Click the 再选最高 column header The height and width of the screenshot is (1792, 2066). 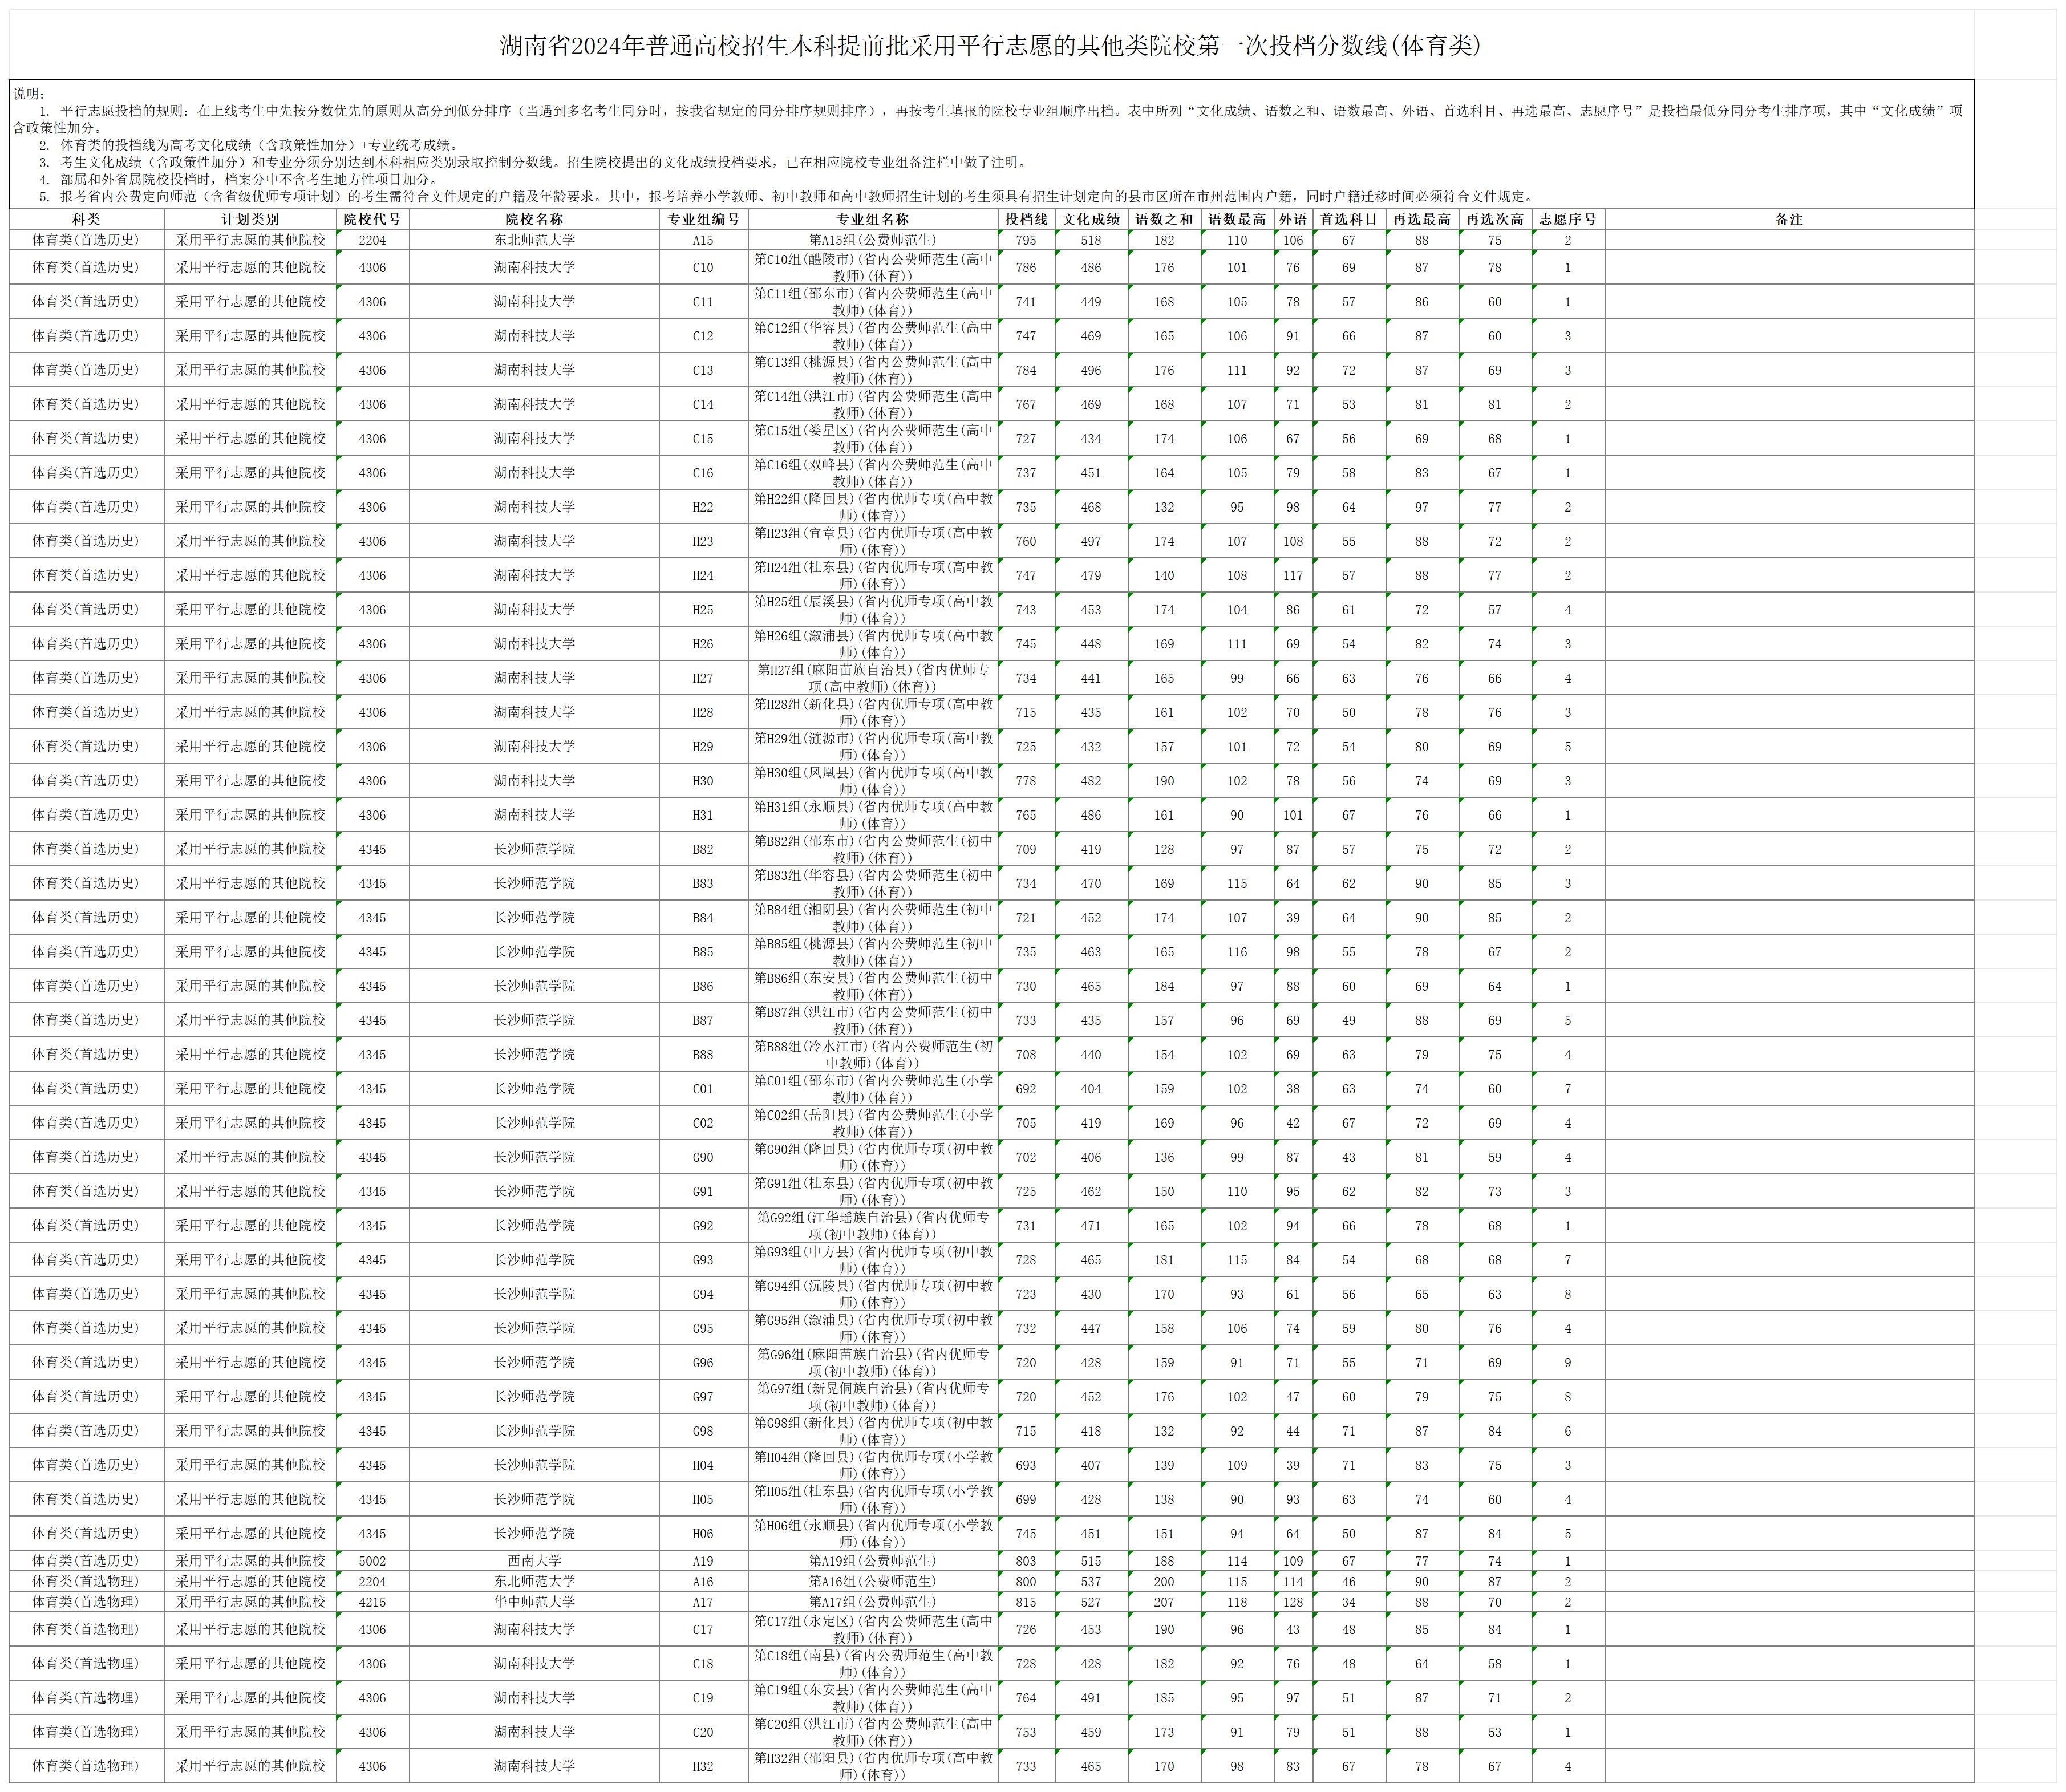point(1422,219)
